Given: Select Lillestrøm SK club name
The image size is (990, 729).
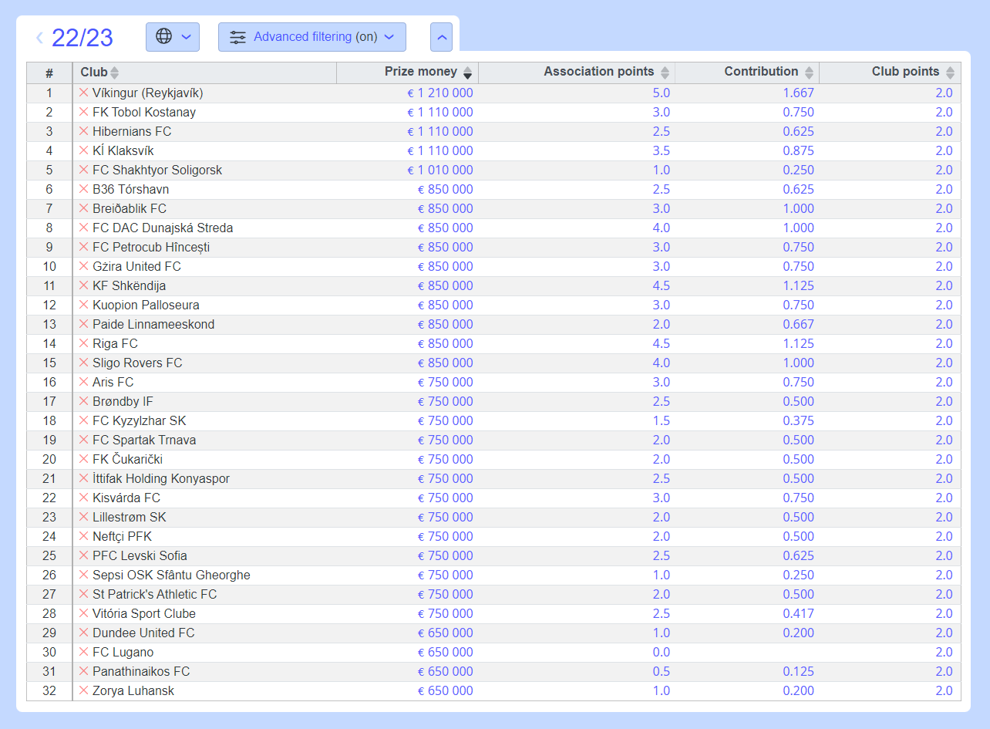Looking at the screenshot, I should tap(130, 517).
